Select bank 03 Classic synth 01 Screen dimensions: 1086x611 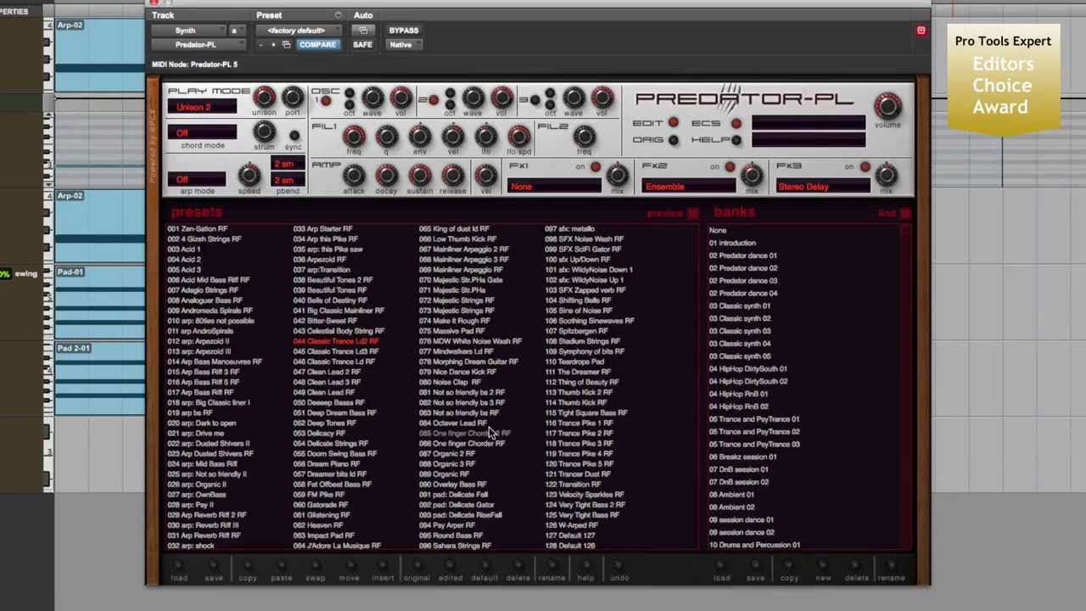tap(740, 305)
